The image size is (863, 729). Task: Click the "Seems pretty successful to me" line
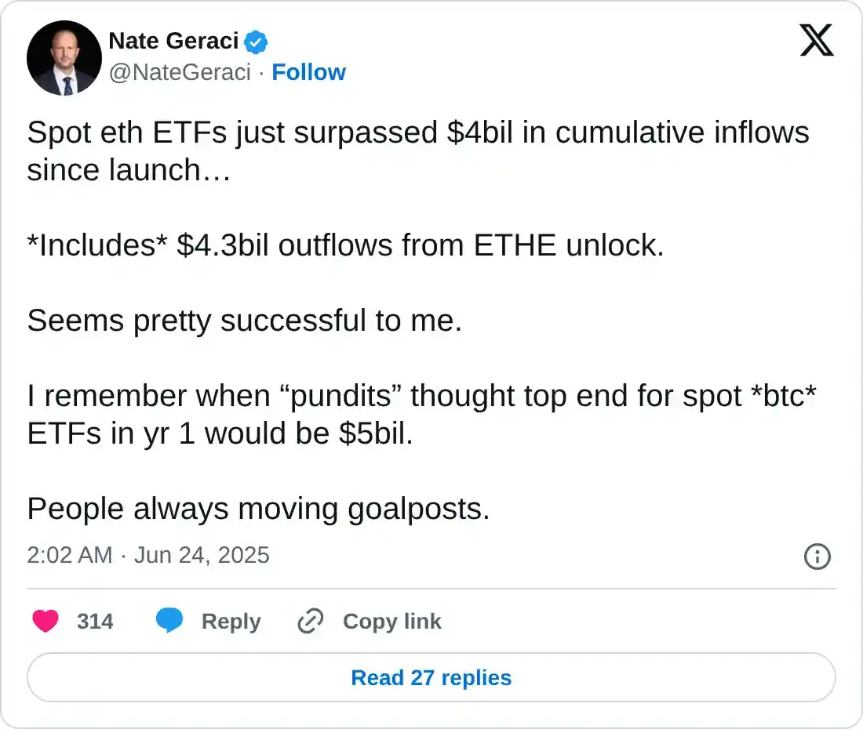244,321
